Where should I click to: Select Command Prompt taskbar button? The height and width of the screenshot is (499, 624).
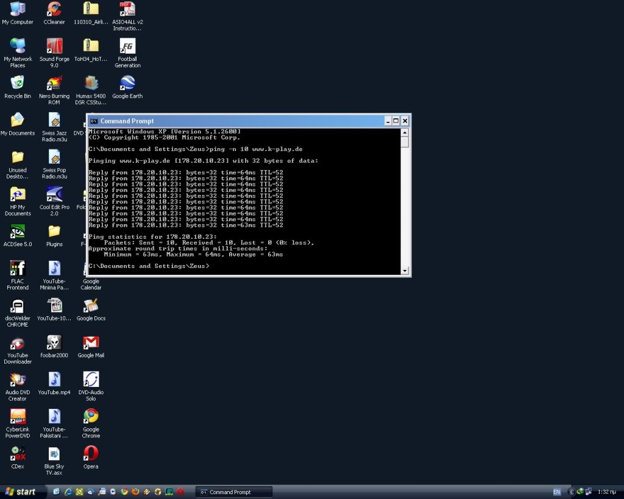234,492
